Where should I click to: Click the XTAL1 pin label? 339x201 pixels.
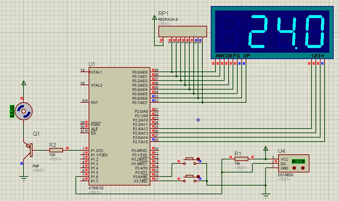pyautogui.click(x=96, y=72)
